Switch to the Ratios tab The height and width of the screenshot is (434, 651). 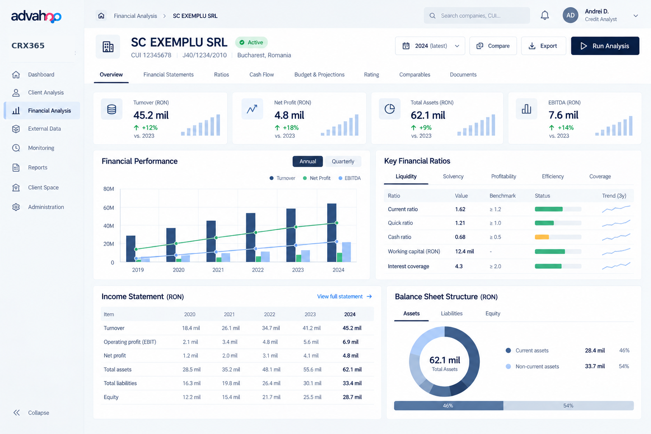click(x=221, y=75)
